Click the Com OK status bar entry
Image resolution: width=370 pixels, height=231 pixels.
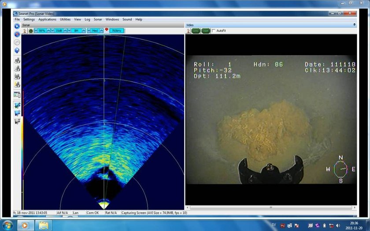[x=93, y=213]
